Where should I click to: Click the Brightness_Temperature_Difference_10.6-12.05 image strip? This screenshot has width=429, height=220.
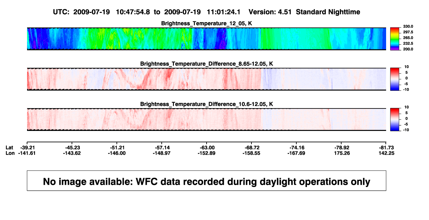click(207, 120)
